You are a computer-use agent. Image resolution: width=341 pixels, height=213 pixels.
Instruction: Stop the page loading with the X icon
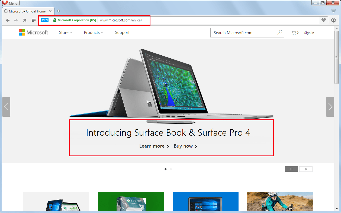(25, 20)
